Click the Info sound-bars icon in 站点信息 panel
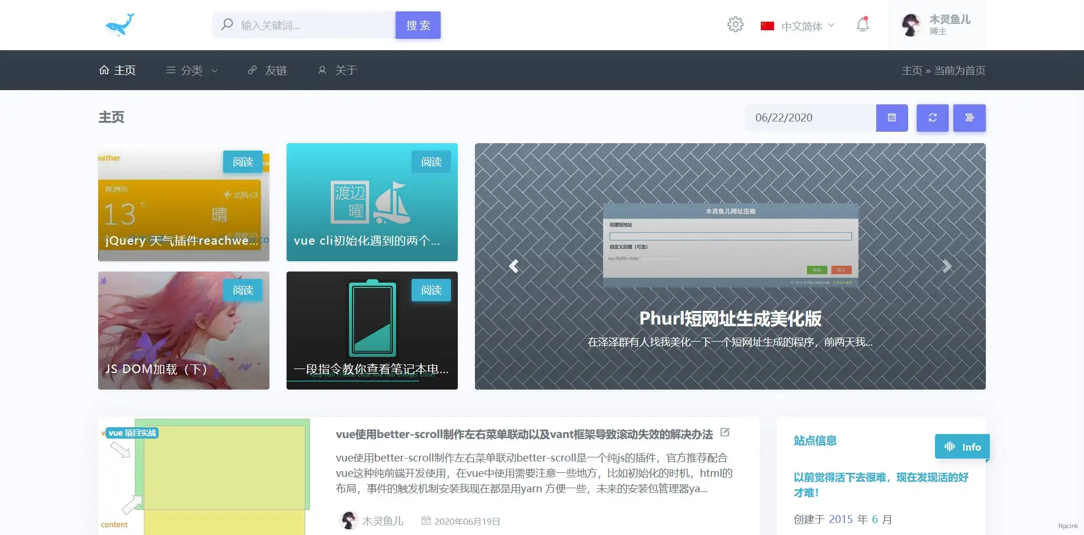 [950, 447]
